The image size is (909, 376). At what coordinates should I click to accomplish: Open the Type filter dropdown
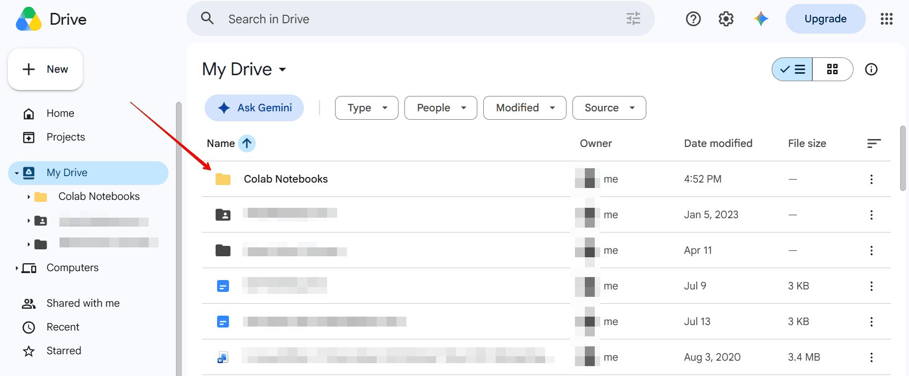click(367, 108)
